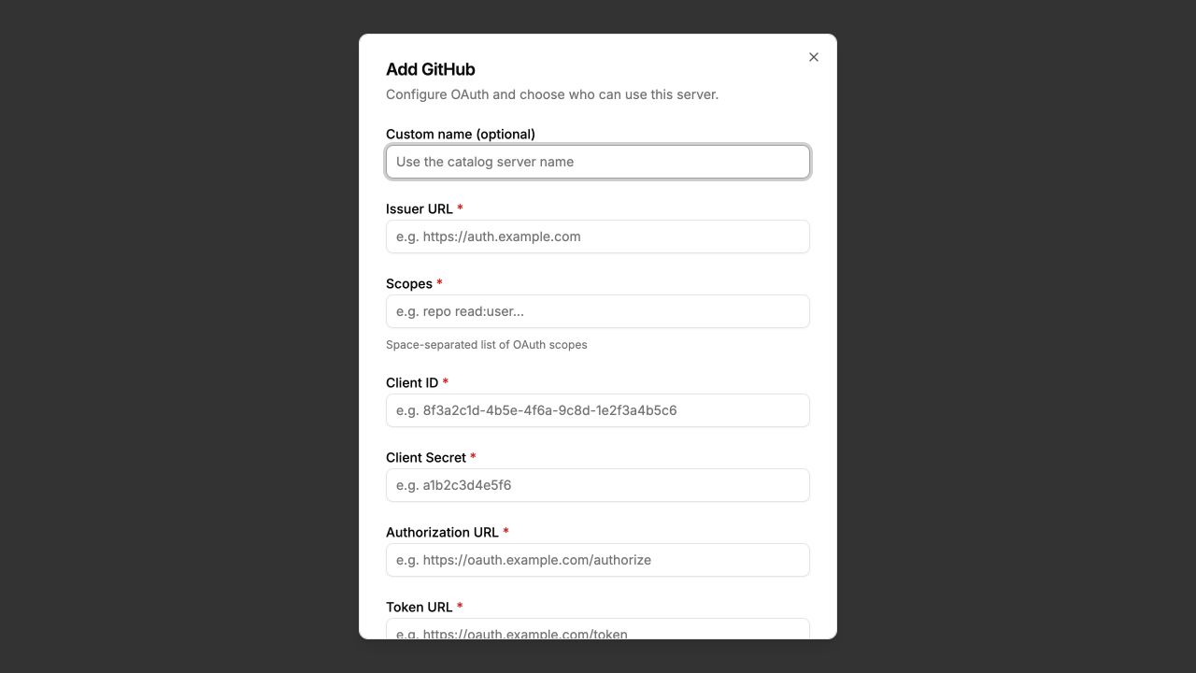
Task: Click the red asterisk beside Issuer URL
Action: click(x=460, y=208)
